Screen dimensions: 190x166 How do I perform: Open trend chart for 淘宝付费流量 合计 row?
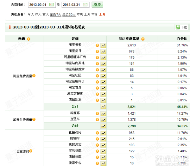pyautogui.click(x=103, y=126)
